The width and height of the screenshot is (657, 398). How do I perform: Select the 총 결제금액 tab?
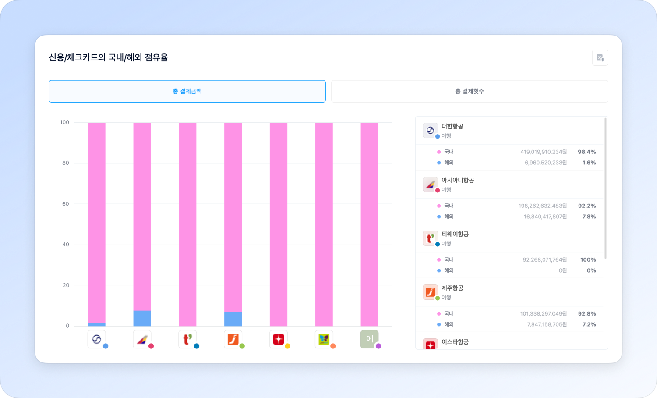pyautogui.click(x=187, y=91)
